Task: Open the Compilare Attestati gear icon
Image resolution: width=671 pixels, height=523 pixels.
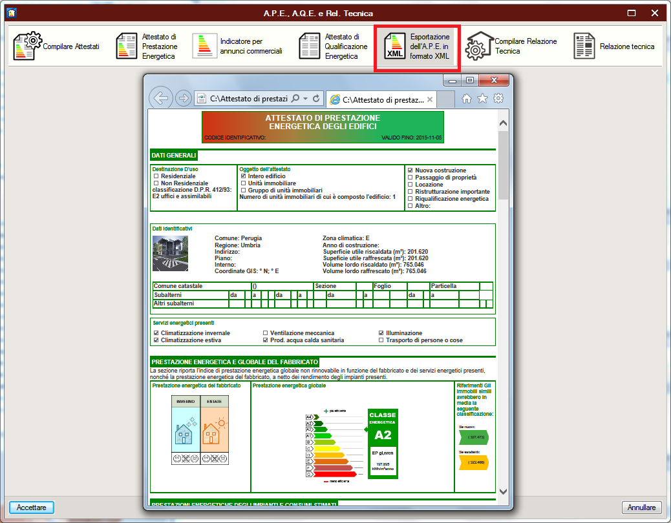Action: (27, 46)
